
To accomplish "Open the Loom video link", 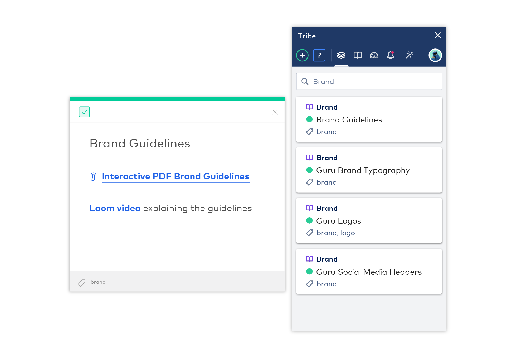I will click(115, 208).
